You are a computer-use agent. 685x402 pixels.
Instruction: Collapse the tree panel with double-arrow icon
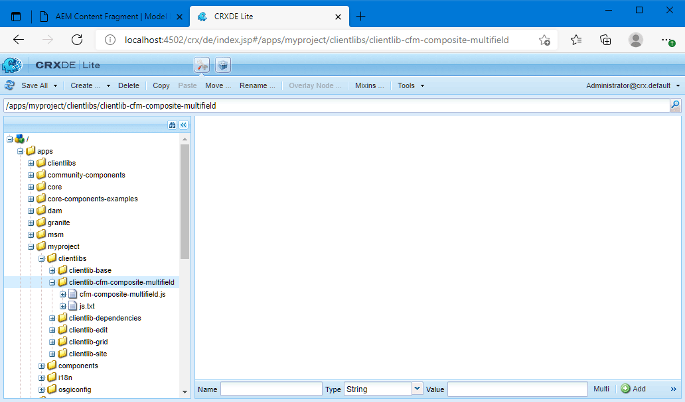(183, 125)
